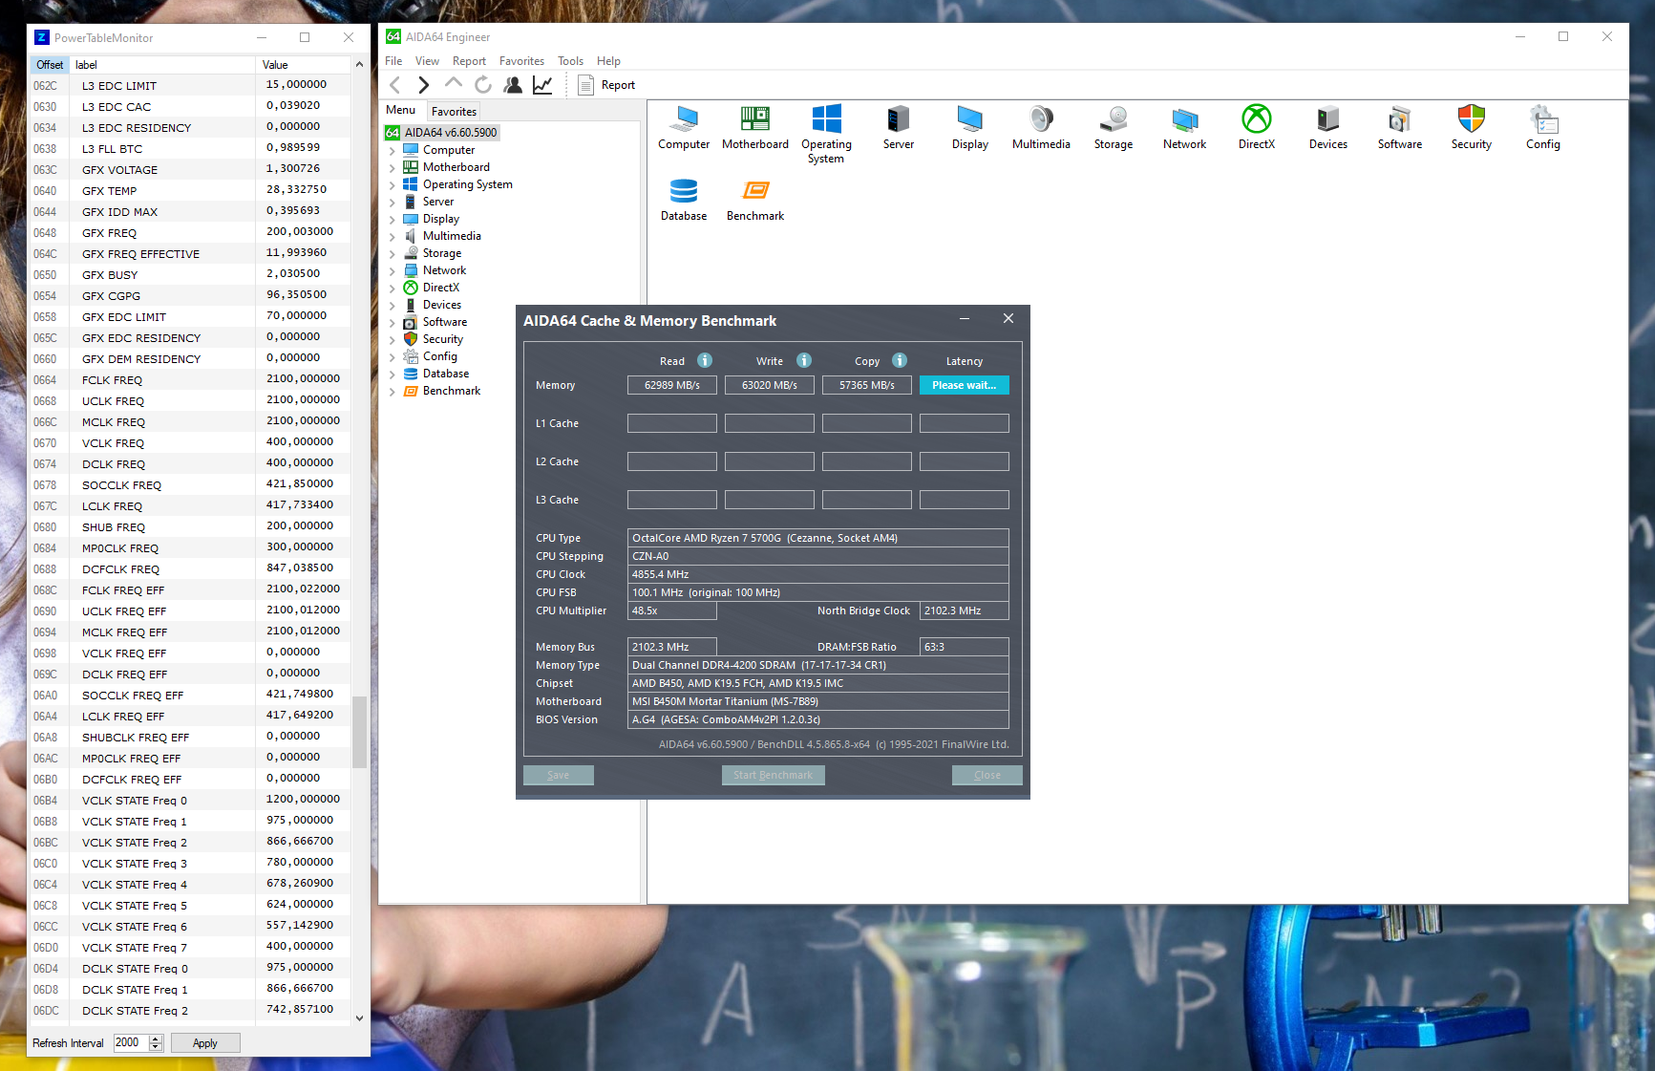The width and height of the screenshot is (1655, 1071).
Task: Select the AIDA64 v6.60.5900 root tree item
Action: click(451, 133)
